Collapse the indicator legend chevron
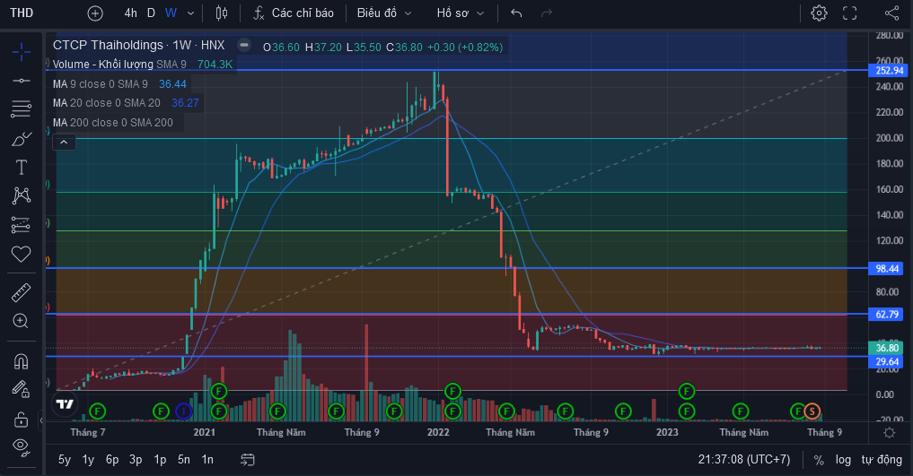 (64, 142)
